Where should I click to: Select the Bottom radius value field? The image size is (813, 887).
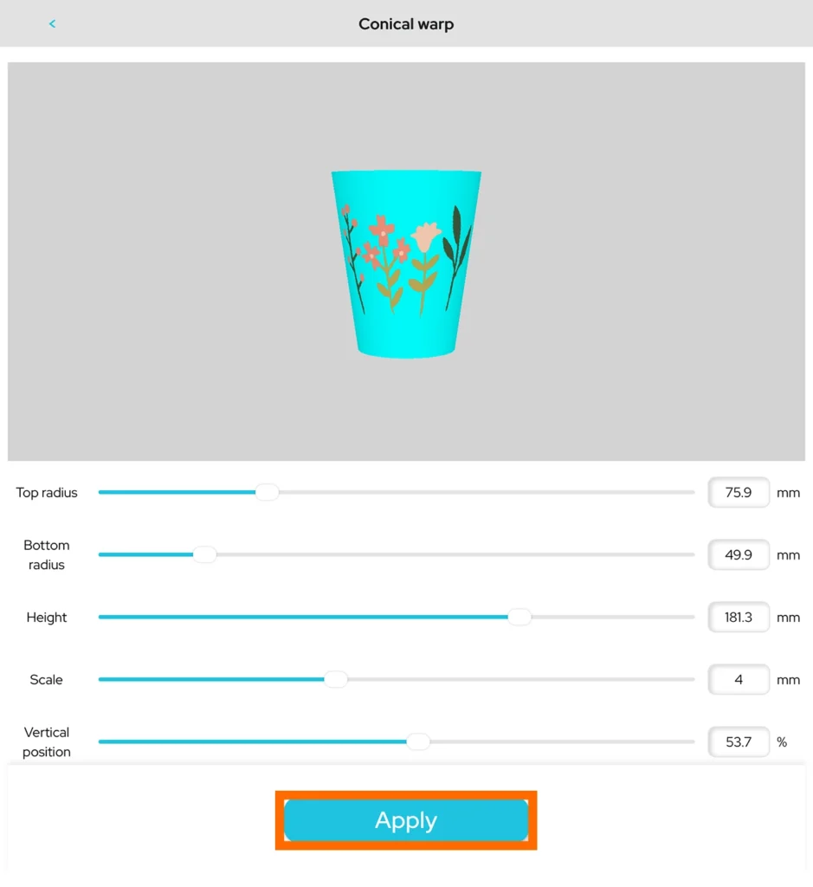[x=738, y=554]
